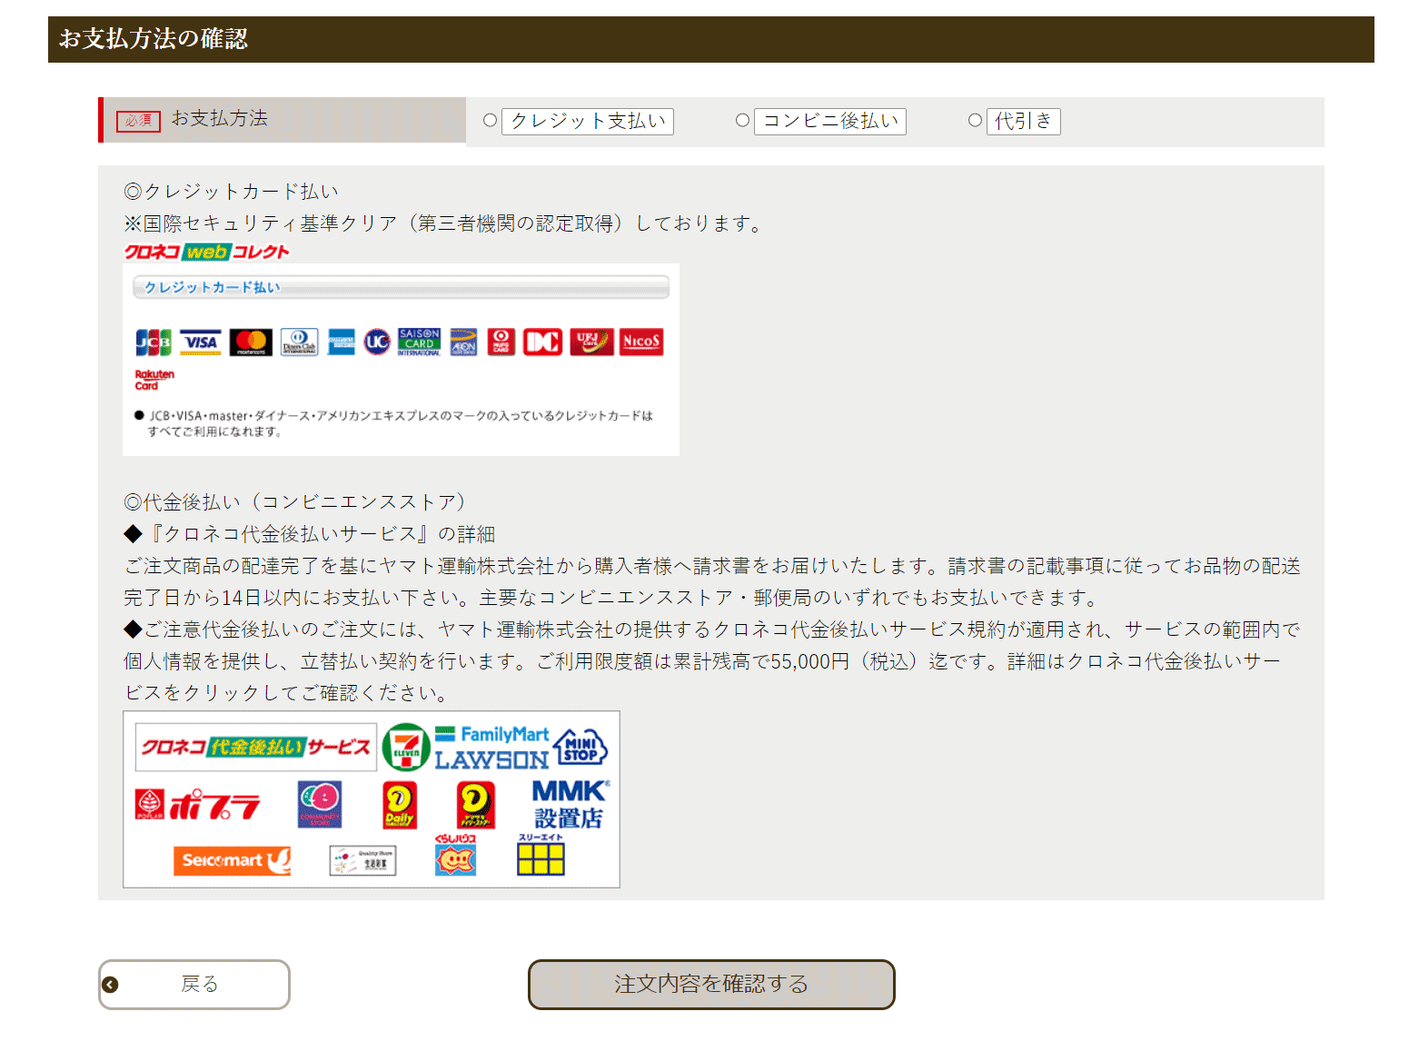Click the クレジット支払い label box
This screenshot has width=1409, height=1051.
tap(588, 121)
